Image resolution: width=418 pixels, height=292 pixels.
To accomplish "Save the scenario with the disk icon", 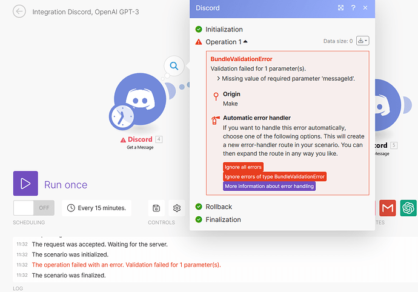I will 156,208.
